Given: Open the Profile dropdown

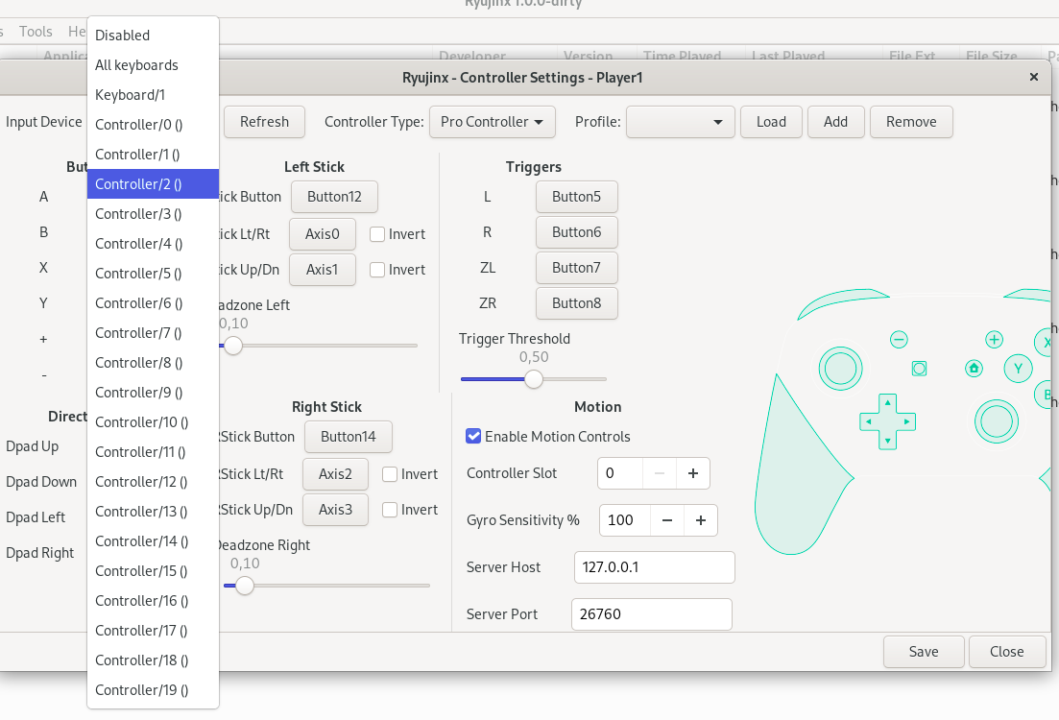Looking at the screenshot, I should click(x=680, y=122).
